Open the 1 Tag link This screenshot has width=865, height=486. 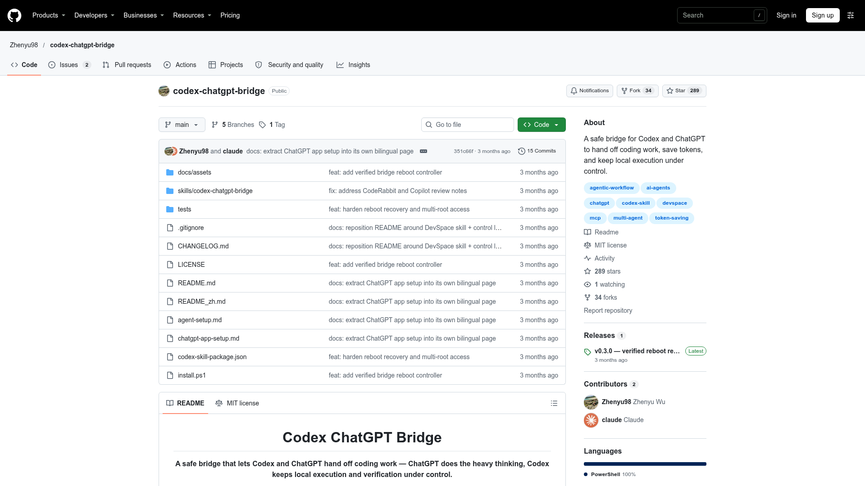click(x=272, y=125)
